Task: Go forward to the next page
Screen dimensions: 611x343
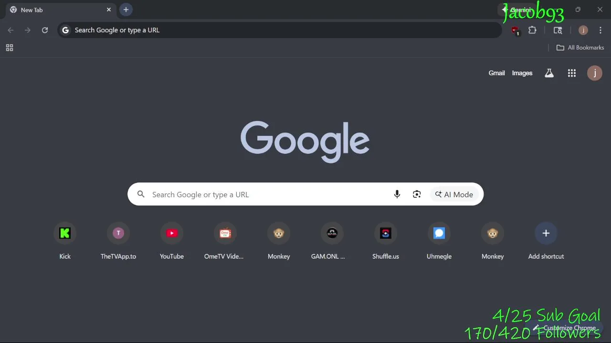Action: pyautogui.click(x=28, y=30)
